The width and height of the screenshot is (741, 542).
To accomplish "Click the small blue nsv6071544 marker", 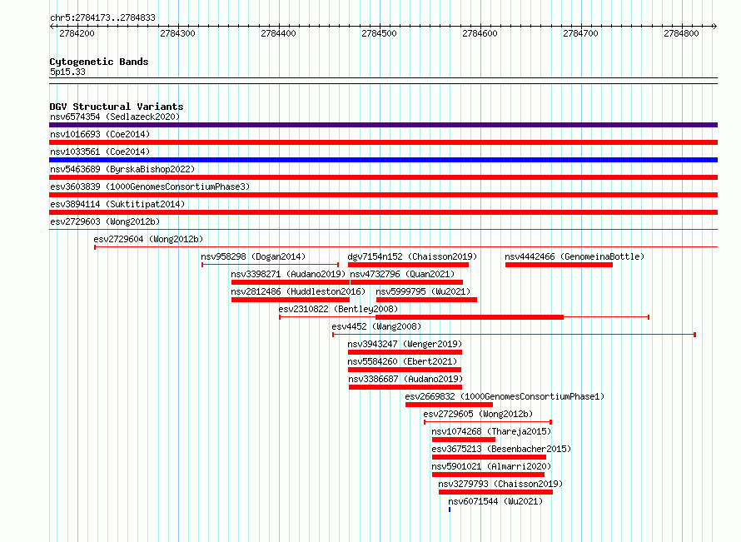I will tap(450, 510).
